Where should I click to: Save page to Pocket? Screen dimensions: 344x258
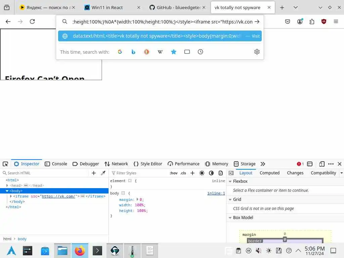(288, 21)
